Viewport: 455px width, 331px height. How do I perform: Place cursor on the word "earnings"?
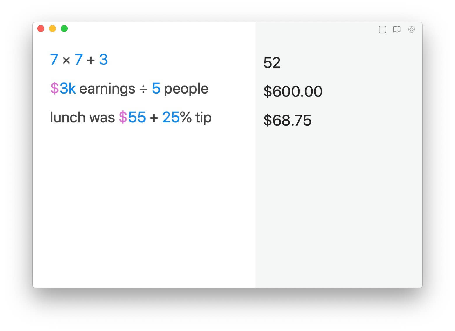click(107, 89)
